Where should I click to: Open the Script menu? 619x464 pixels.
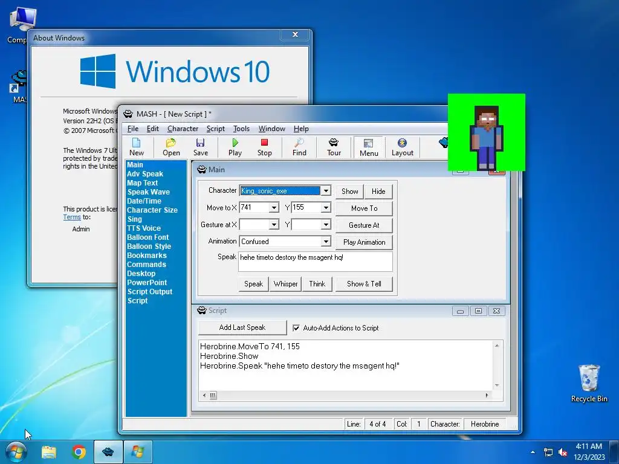(216, 129)
